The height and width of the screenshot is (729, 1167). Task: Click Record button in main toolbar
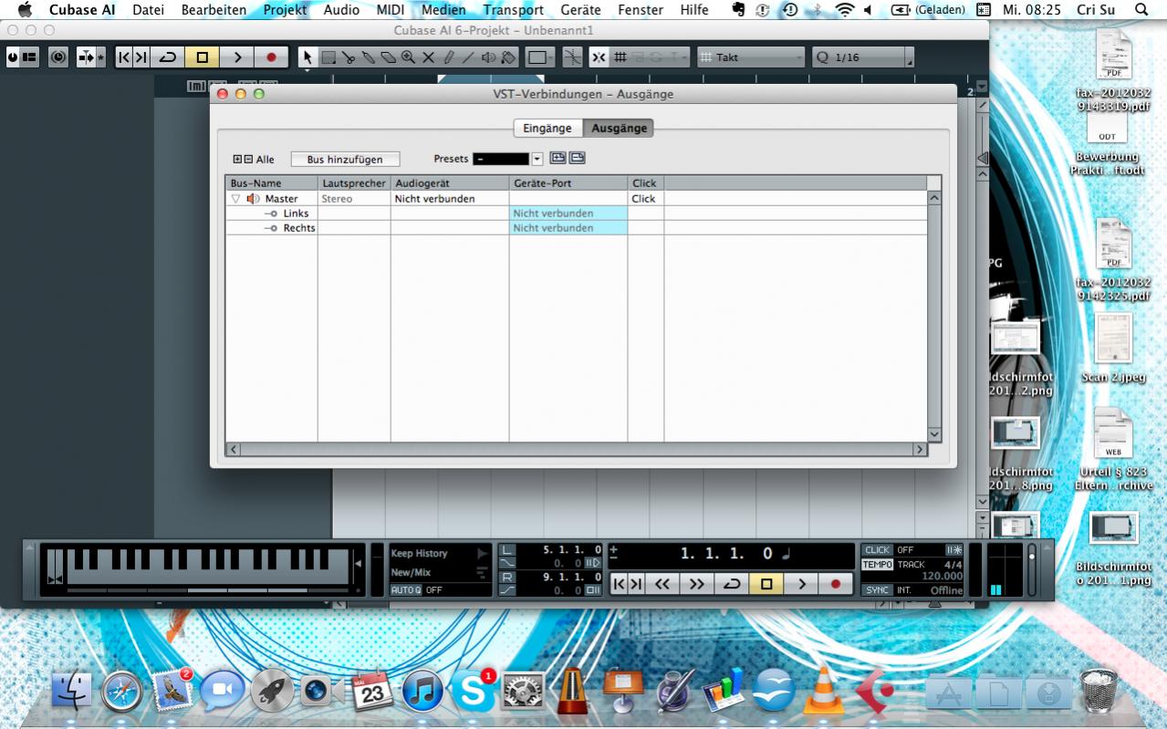pyautogui.click(x=271, y=57)
